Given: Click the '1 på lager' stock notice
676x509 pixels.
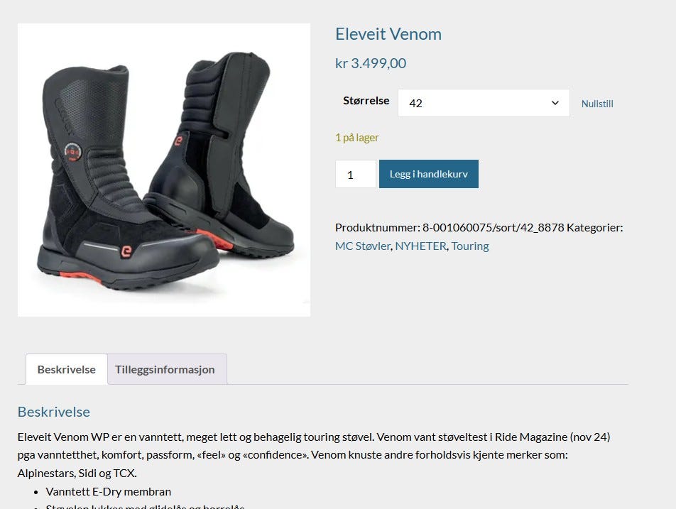Looking at the screenshot, I should pos(357,138).
